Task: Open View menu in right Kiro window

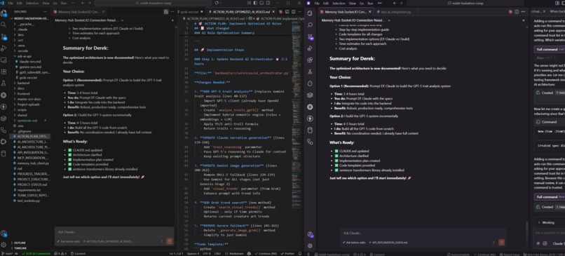Action: pyautogui.click(x=352, y=3)
